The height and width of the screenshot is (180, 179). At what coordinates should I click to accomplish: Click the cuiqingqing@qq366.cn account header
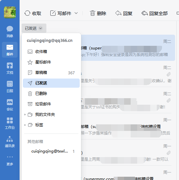tap(50, 41)
